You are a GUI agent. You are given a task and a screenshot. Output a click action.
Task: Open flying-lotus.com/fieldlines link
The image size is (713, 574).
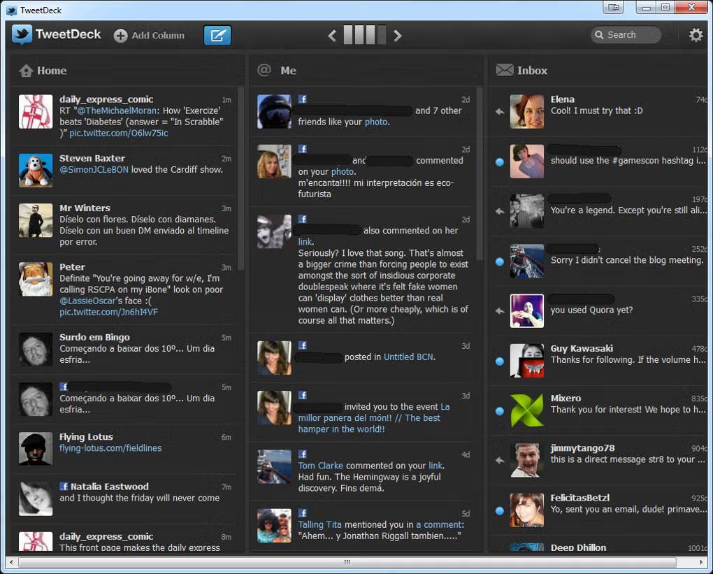pos(110,448)
